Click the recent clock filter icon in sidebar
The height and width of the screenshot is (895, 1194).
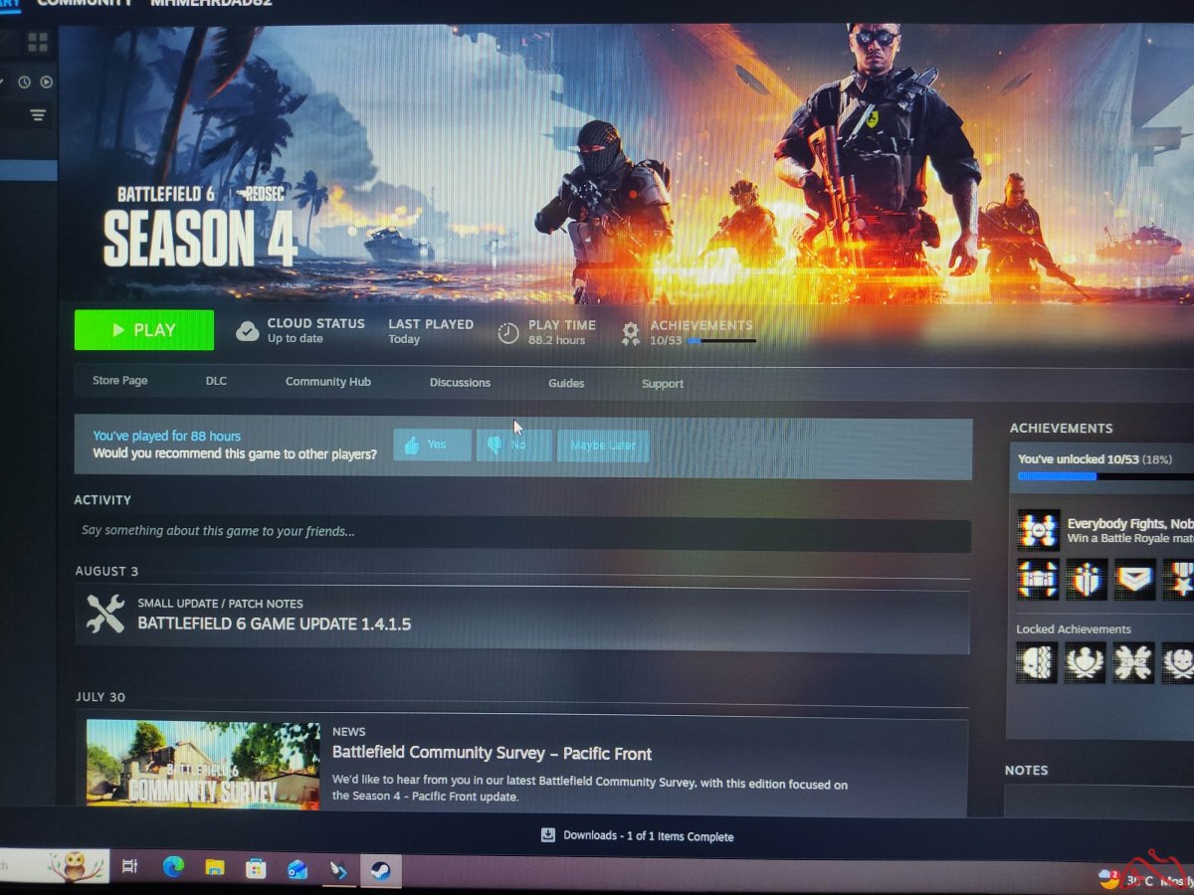pyautogui.click(x=24, y=83)
